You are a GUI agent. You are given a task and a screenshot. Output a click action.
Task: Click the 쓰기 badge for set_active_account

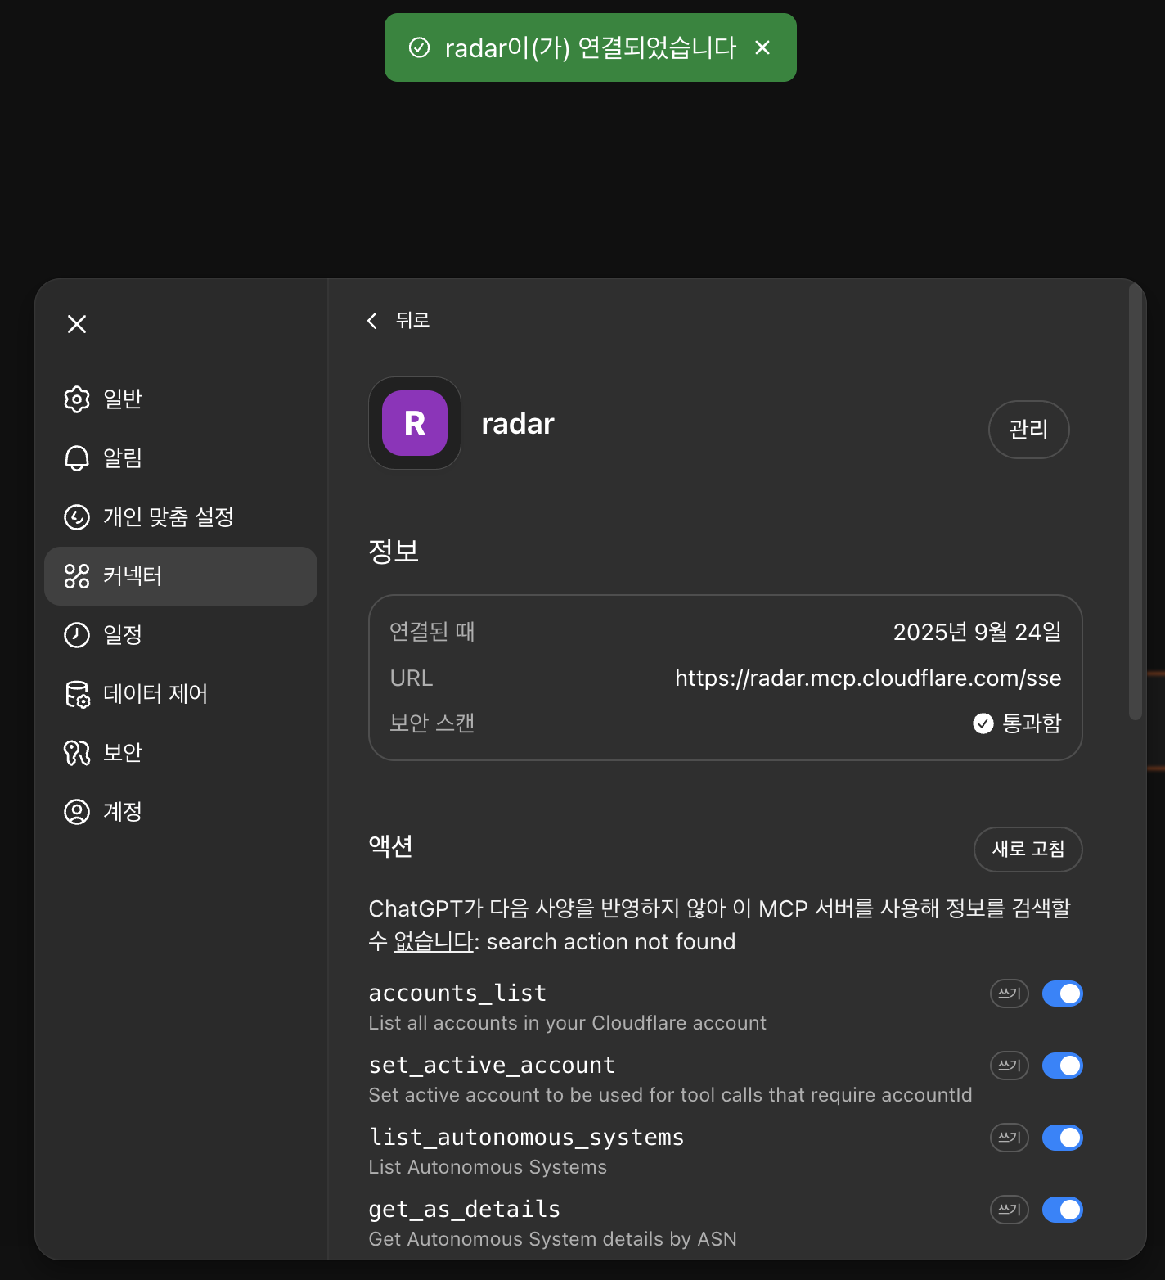pos(1010,1066)
